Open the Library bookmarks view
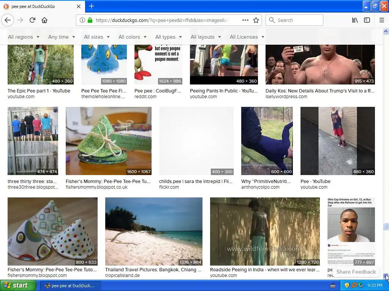This screenshot has width=389, height=291. point(355,20)
